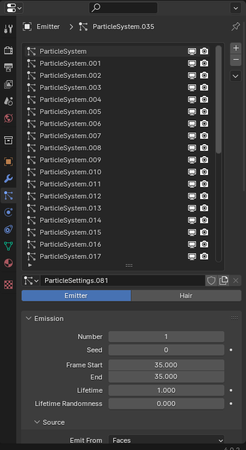Open the Render properties tab
Screen dimensions: 246x450
click(x=8, y=51)
